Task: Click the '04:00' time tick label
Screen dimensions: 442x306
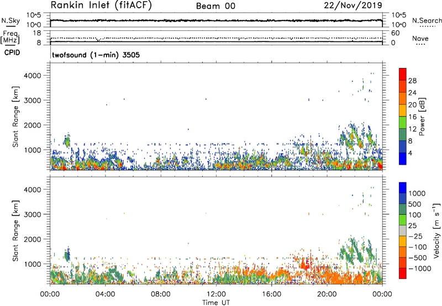Action: pyautogui.click(x=105, y=294)
